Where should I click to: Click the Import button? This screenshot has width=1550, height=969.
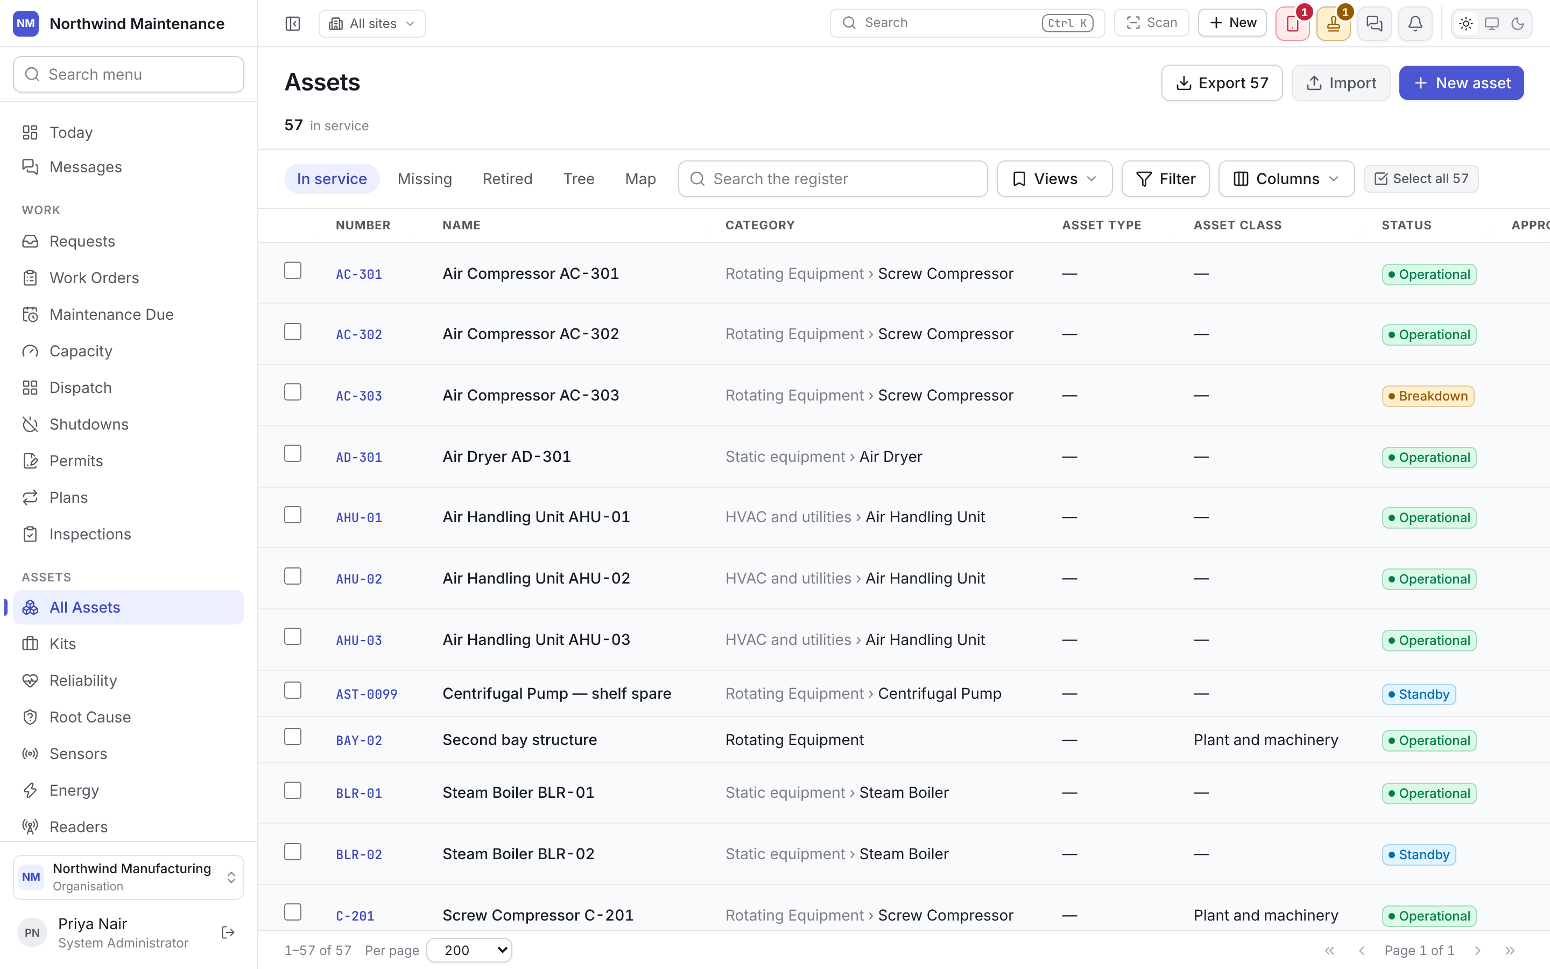1341,83
